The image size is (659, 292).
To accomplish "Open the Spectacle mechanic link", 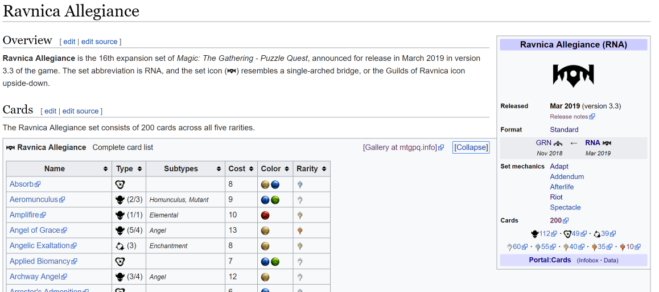I will point(565,207).
